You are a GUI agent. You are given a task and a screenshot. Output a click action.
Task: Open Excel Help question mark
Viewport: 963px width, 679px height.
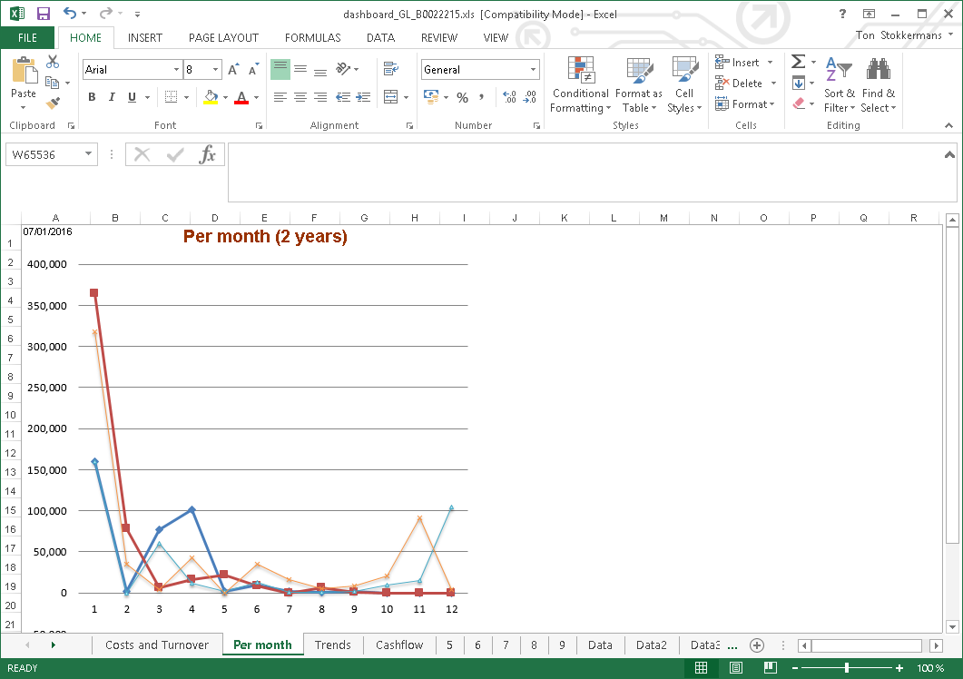click(x=842, y=14)
